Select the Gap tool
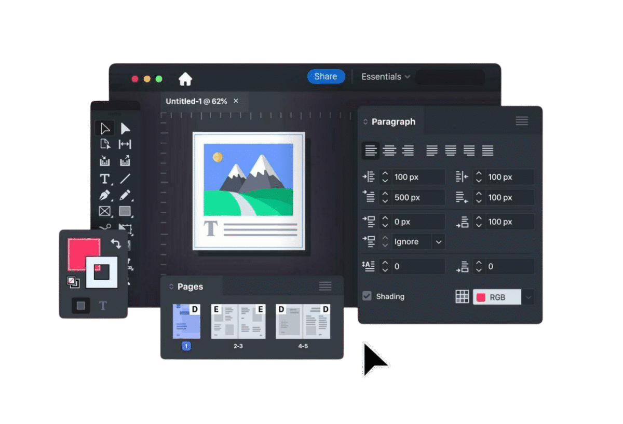The width and height of the screenshot is (623, 424). 125,144
